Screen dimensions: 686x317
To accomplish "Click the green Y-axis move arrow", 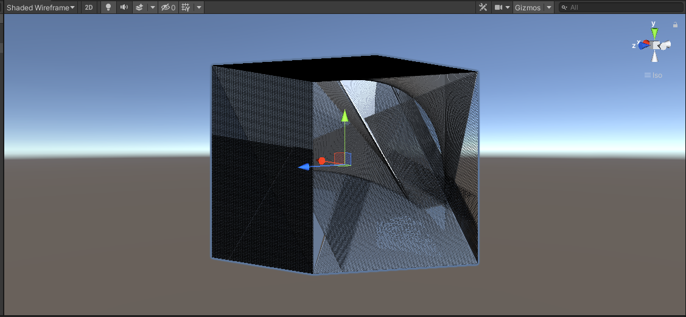I will pyautogui.click(x=345, y=115).
